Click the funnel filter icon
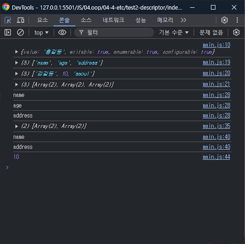Viewport: 245px width, 244px height. click(81, 32)
